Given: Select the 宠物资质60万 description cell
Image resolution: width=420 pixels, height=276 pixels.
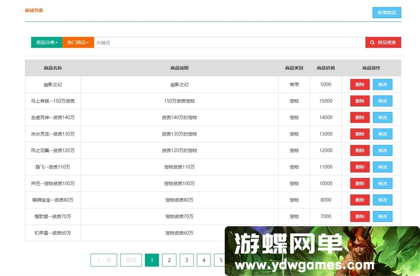Looking at the screenshot, I should [179, 233].
